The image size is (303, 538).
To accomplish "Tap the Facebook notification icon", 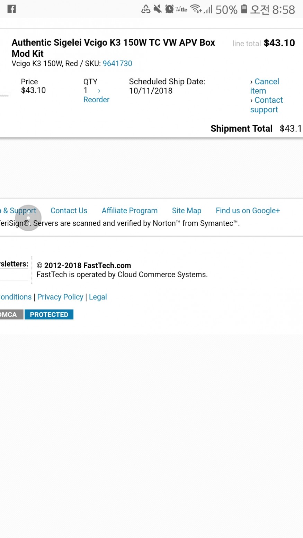I will tap(11, 9).
